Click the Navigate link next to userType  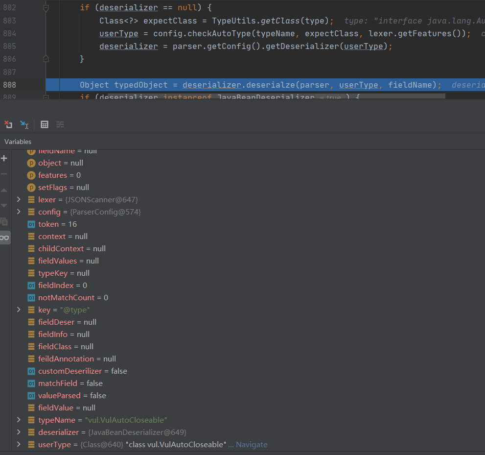pyautogui.click(x=252, y=445)
